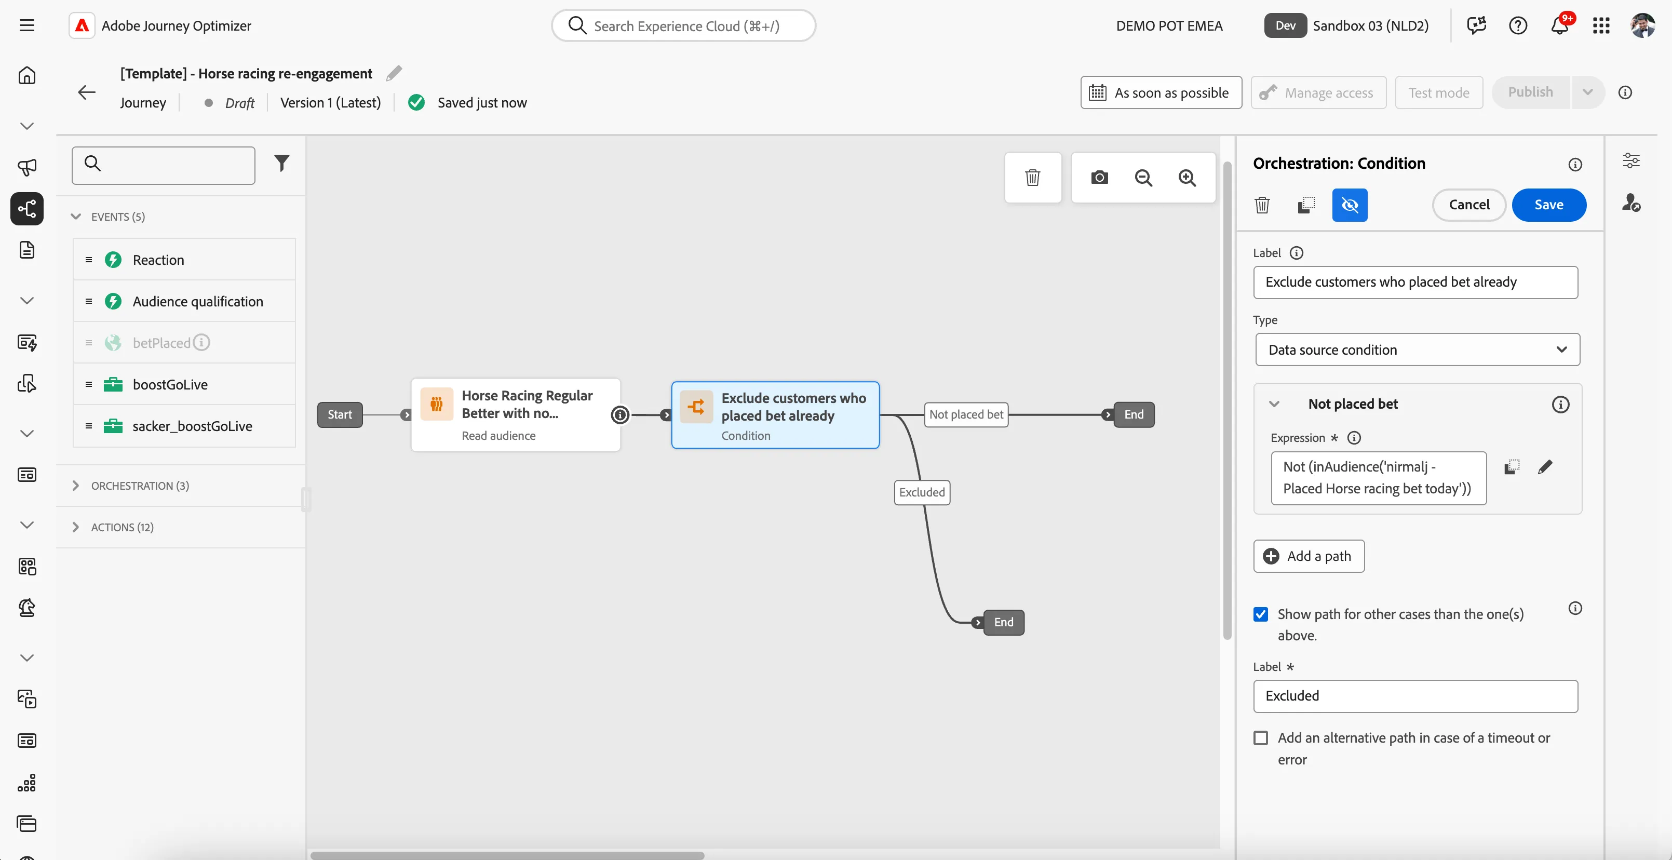Open the hamburger navigation menu
Screen dimensions: 1672x860
pos(26,25)
